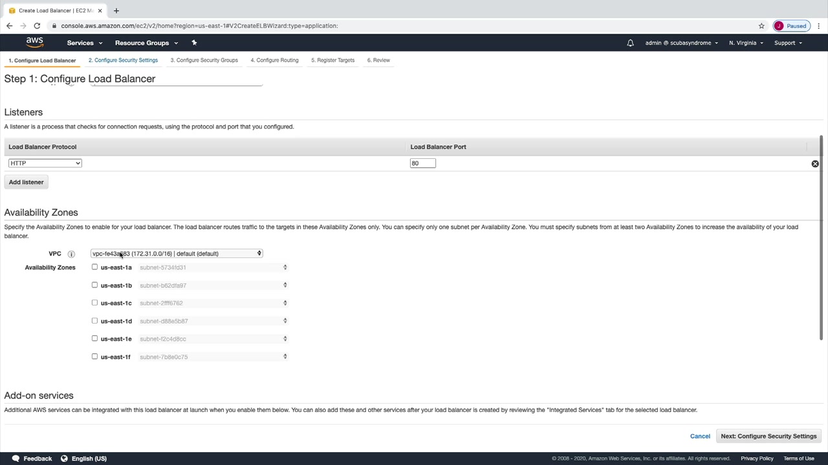Open the Chrome three-dot menu

click(x=818, y=26)
